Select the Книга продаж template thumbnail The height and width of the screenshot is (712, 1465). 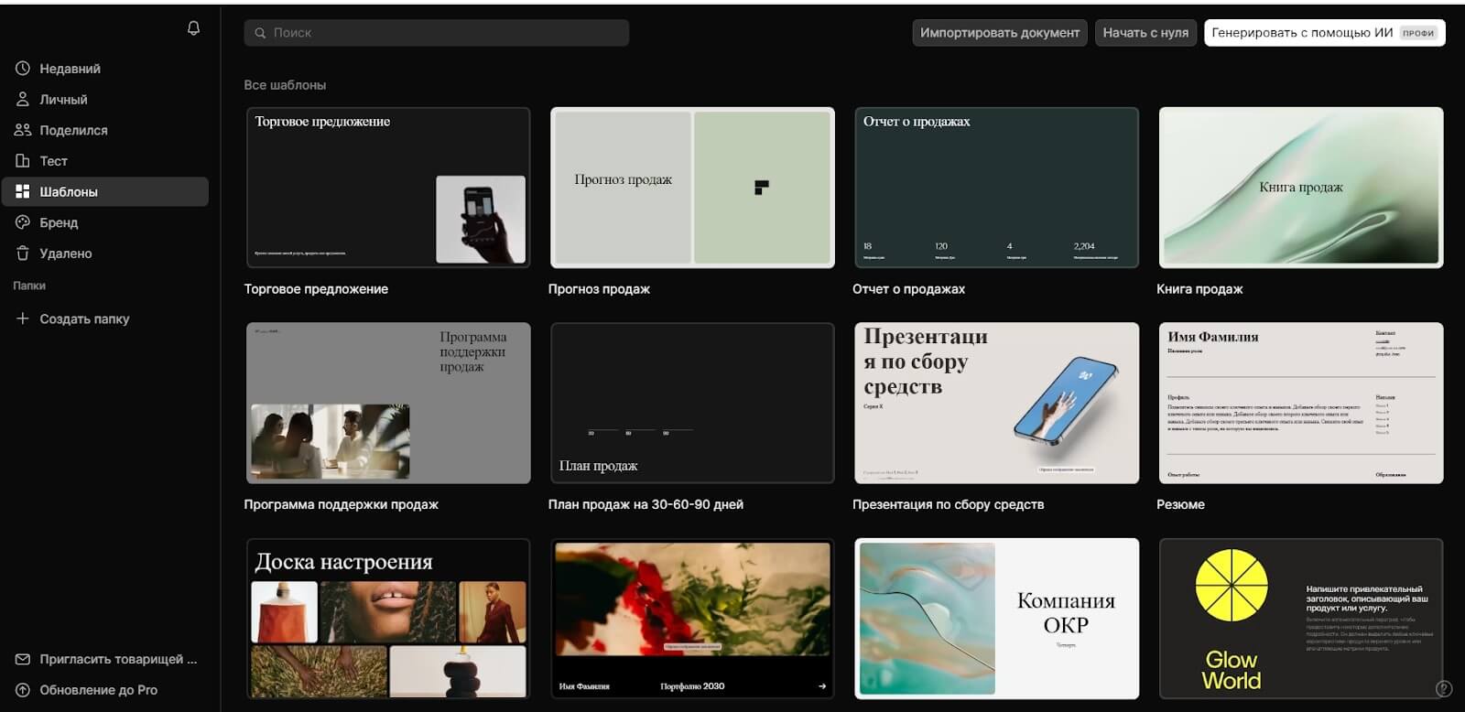[1300, 188]
